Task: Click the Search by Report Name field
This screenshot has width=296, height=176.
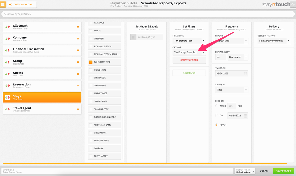Action: click(148, 14)
